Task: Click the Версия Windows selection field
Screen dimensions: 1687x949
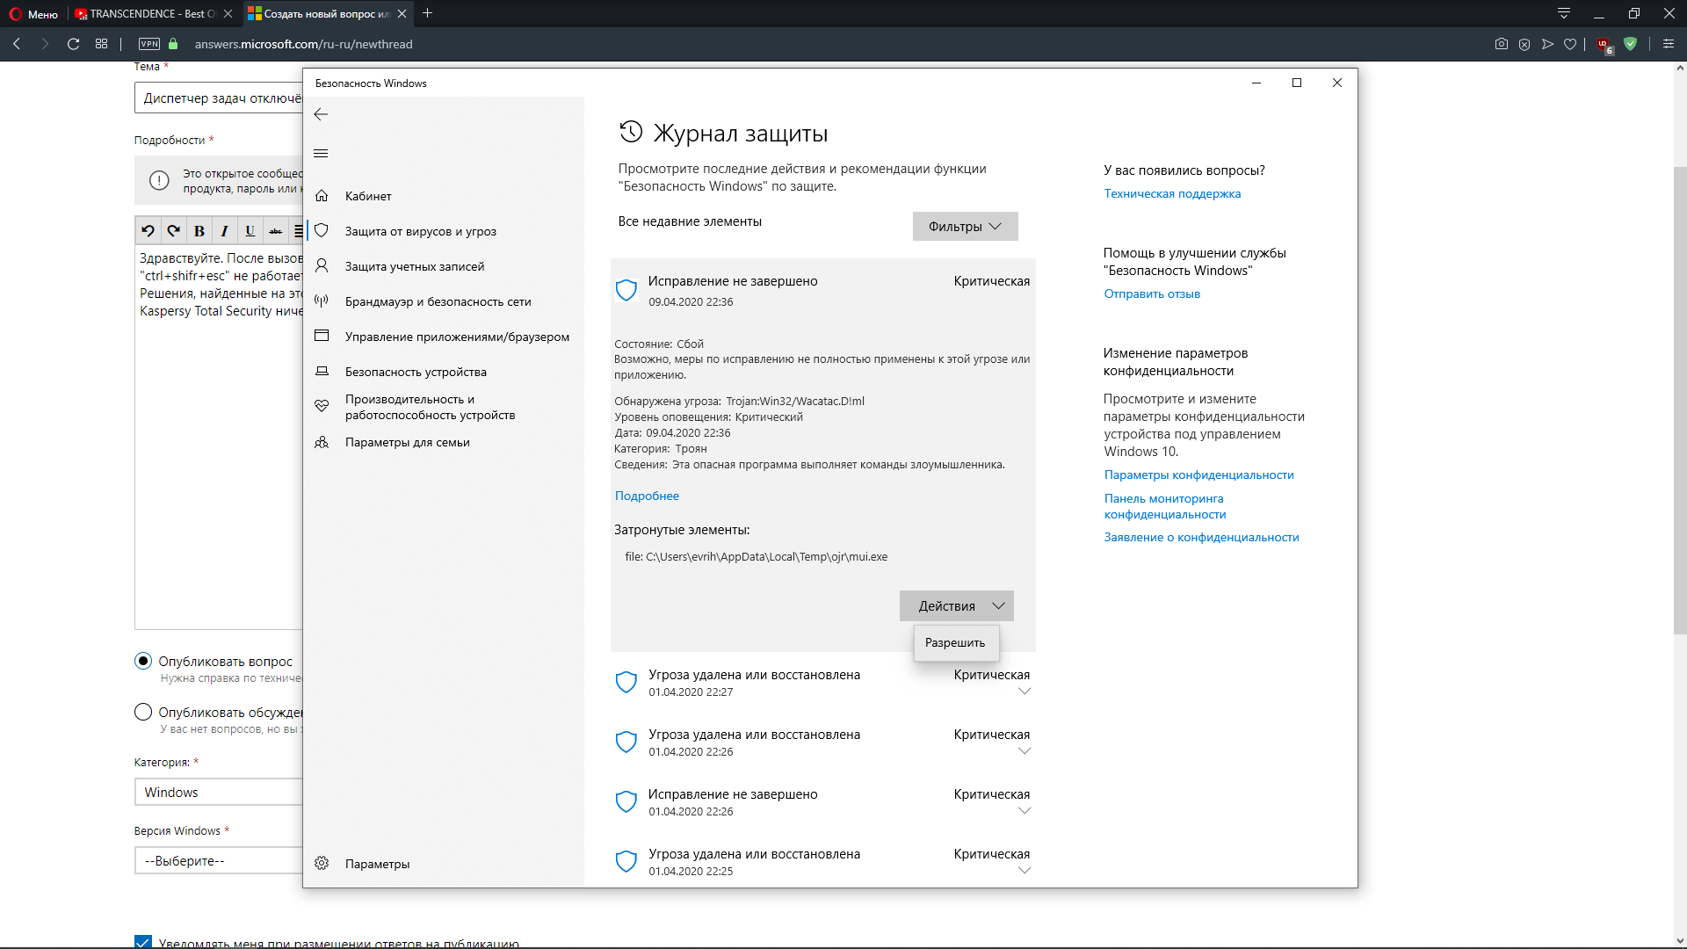Action: coord(220,861)
